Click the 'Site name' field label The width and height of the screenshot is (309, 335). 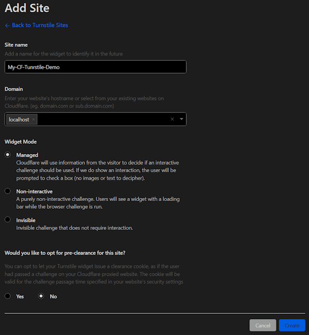coord(16,45)
